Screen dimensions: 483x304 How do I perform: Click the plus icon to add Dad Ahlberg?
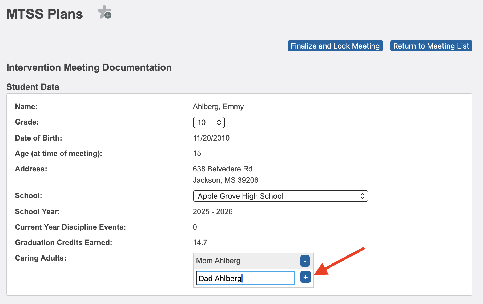pos(305,277)
